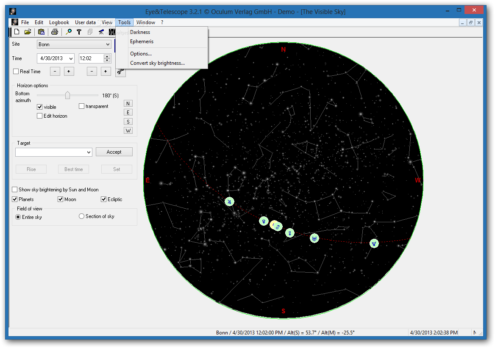Select Jupiter symbol on the sky map
This screenshot has height=348, width=495.
tap(230, 202)
